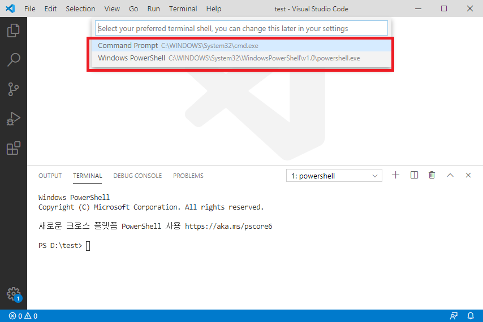Minimize the Visual Studio Code window

pos(418,8)
